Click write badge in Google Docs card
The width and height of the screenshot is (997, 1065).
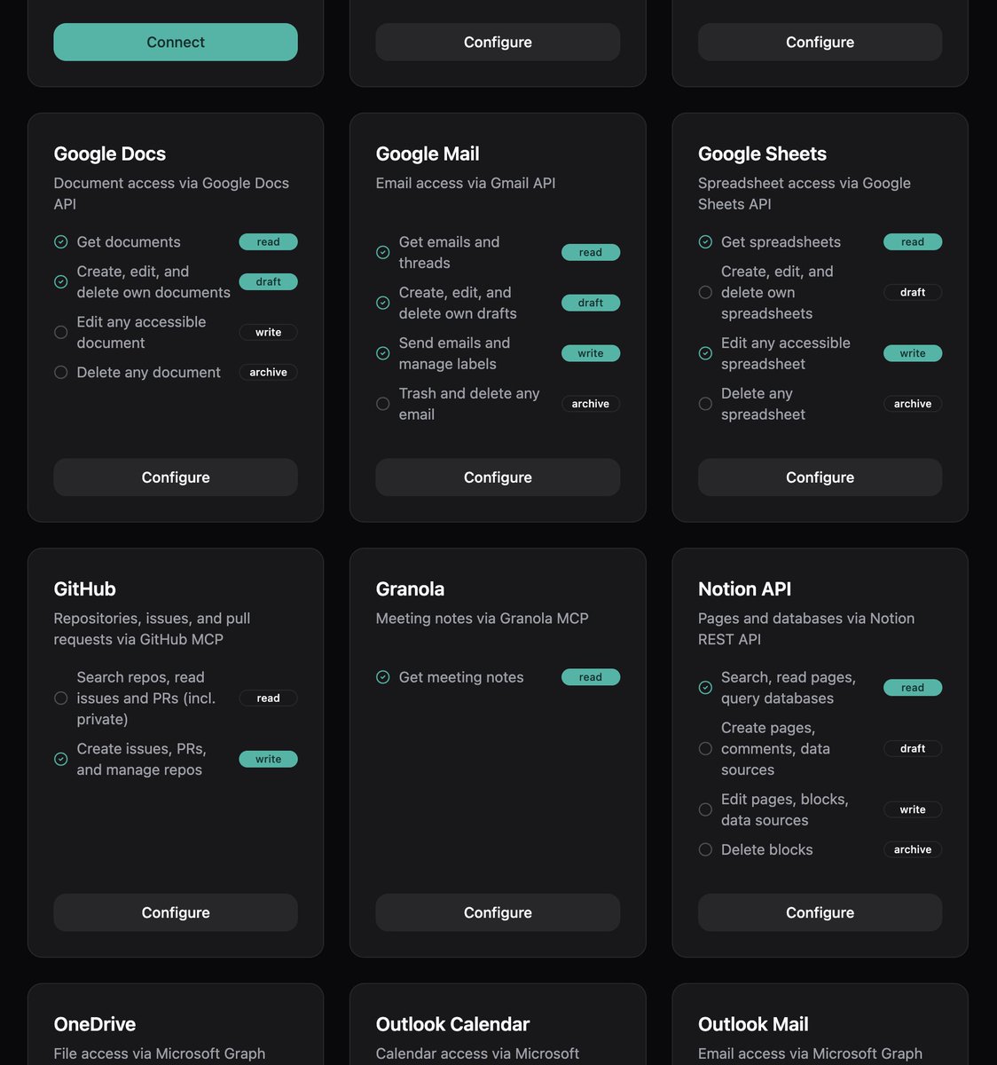[x=268, y=333]
